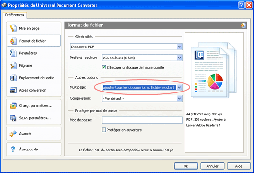Click the PDF/A compatibility notice text
Viewport: 254px width, 173px height.
click(x=126, y=150)
